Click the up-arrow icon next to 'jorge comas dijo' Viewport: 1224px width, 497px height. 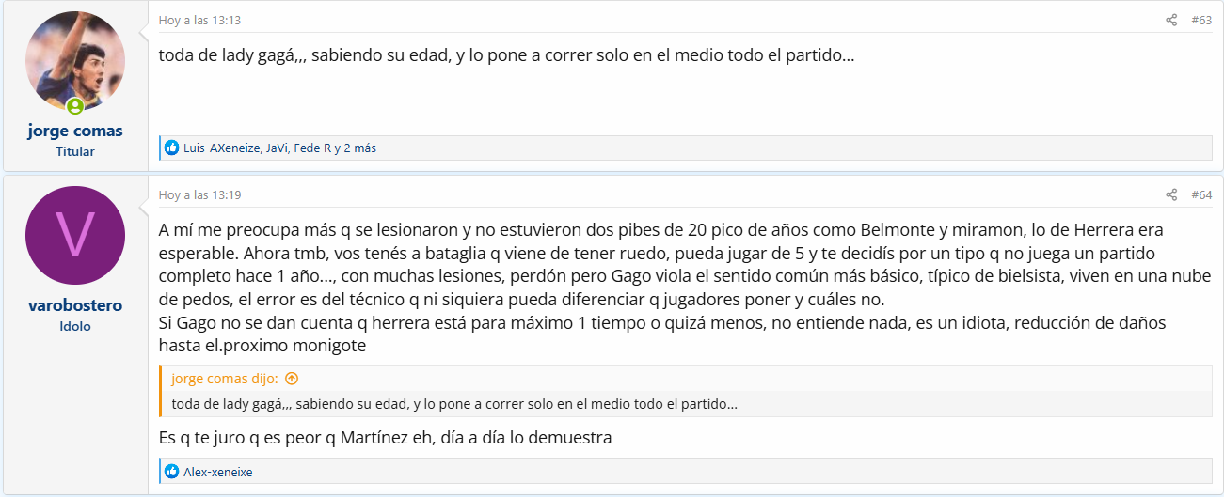(292, 379)
